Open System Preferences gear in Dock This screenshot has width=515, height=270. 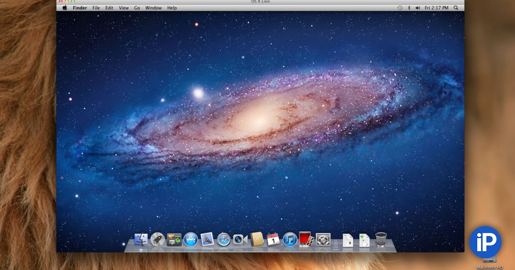[323, 239]
